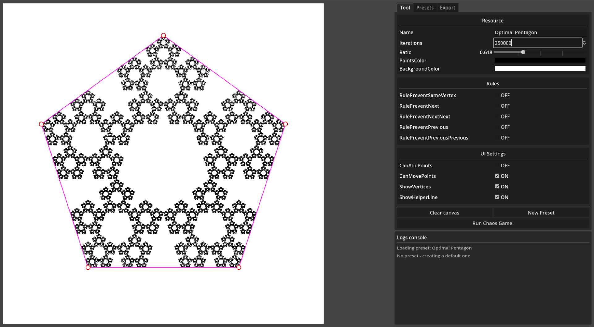Screen dimensions: 594x327
Task: Click the Iterations spinner arrows
Action: point(584,43)
